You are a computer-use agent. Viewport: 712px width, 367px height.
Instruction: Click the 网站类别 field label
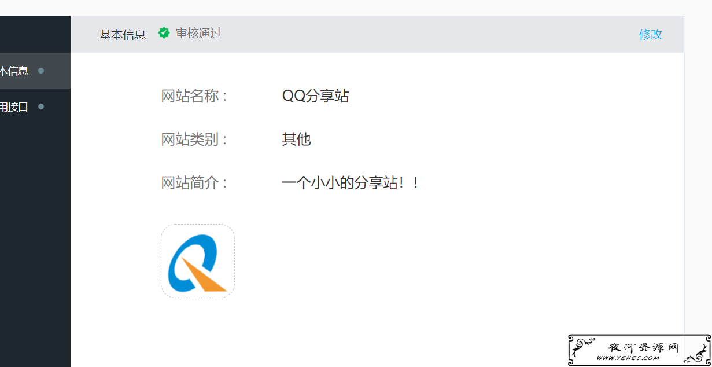click(x=194, y=139)
